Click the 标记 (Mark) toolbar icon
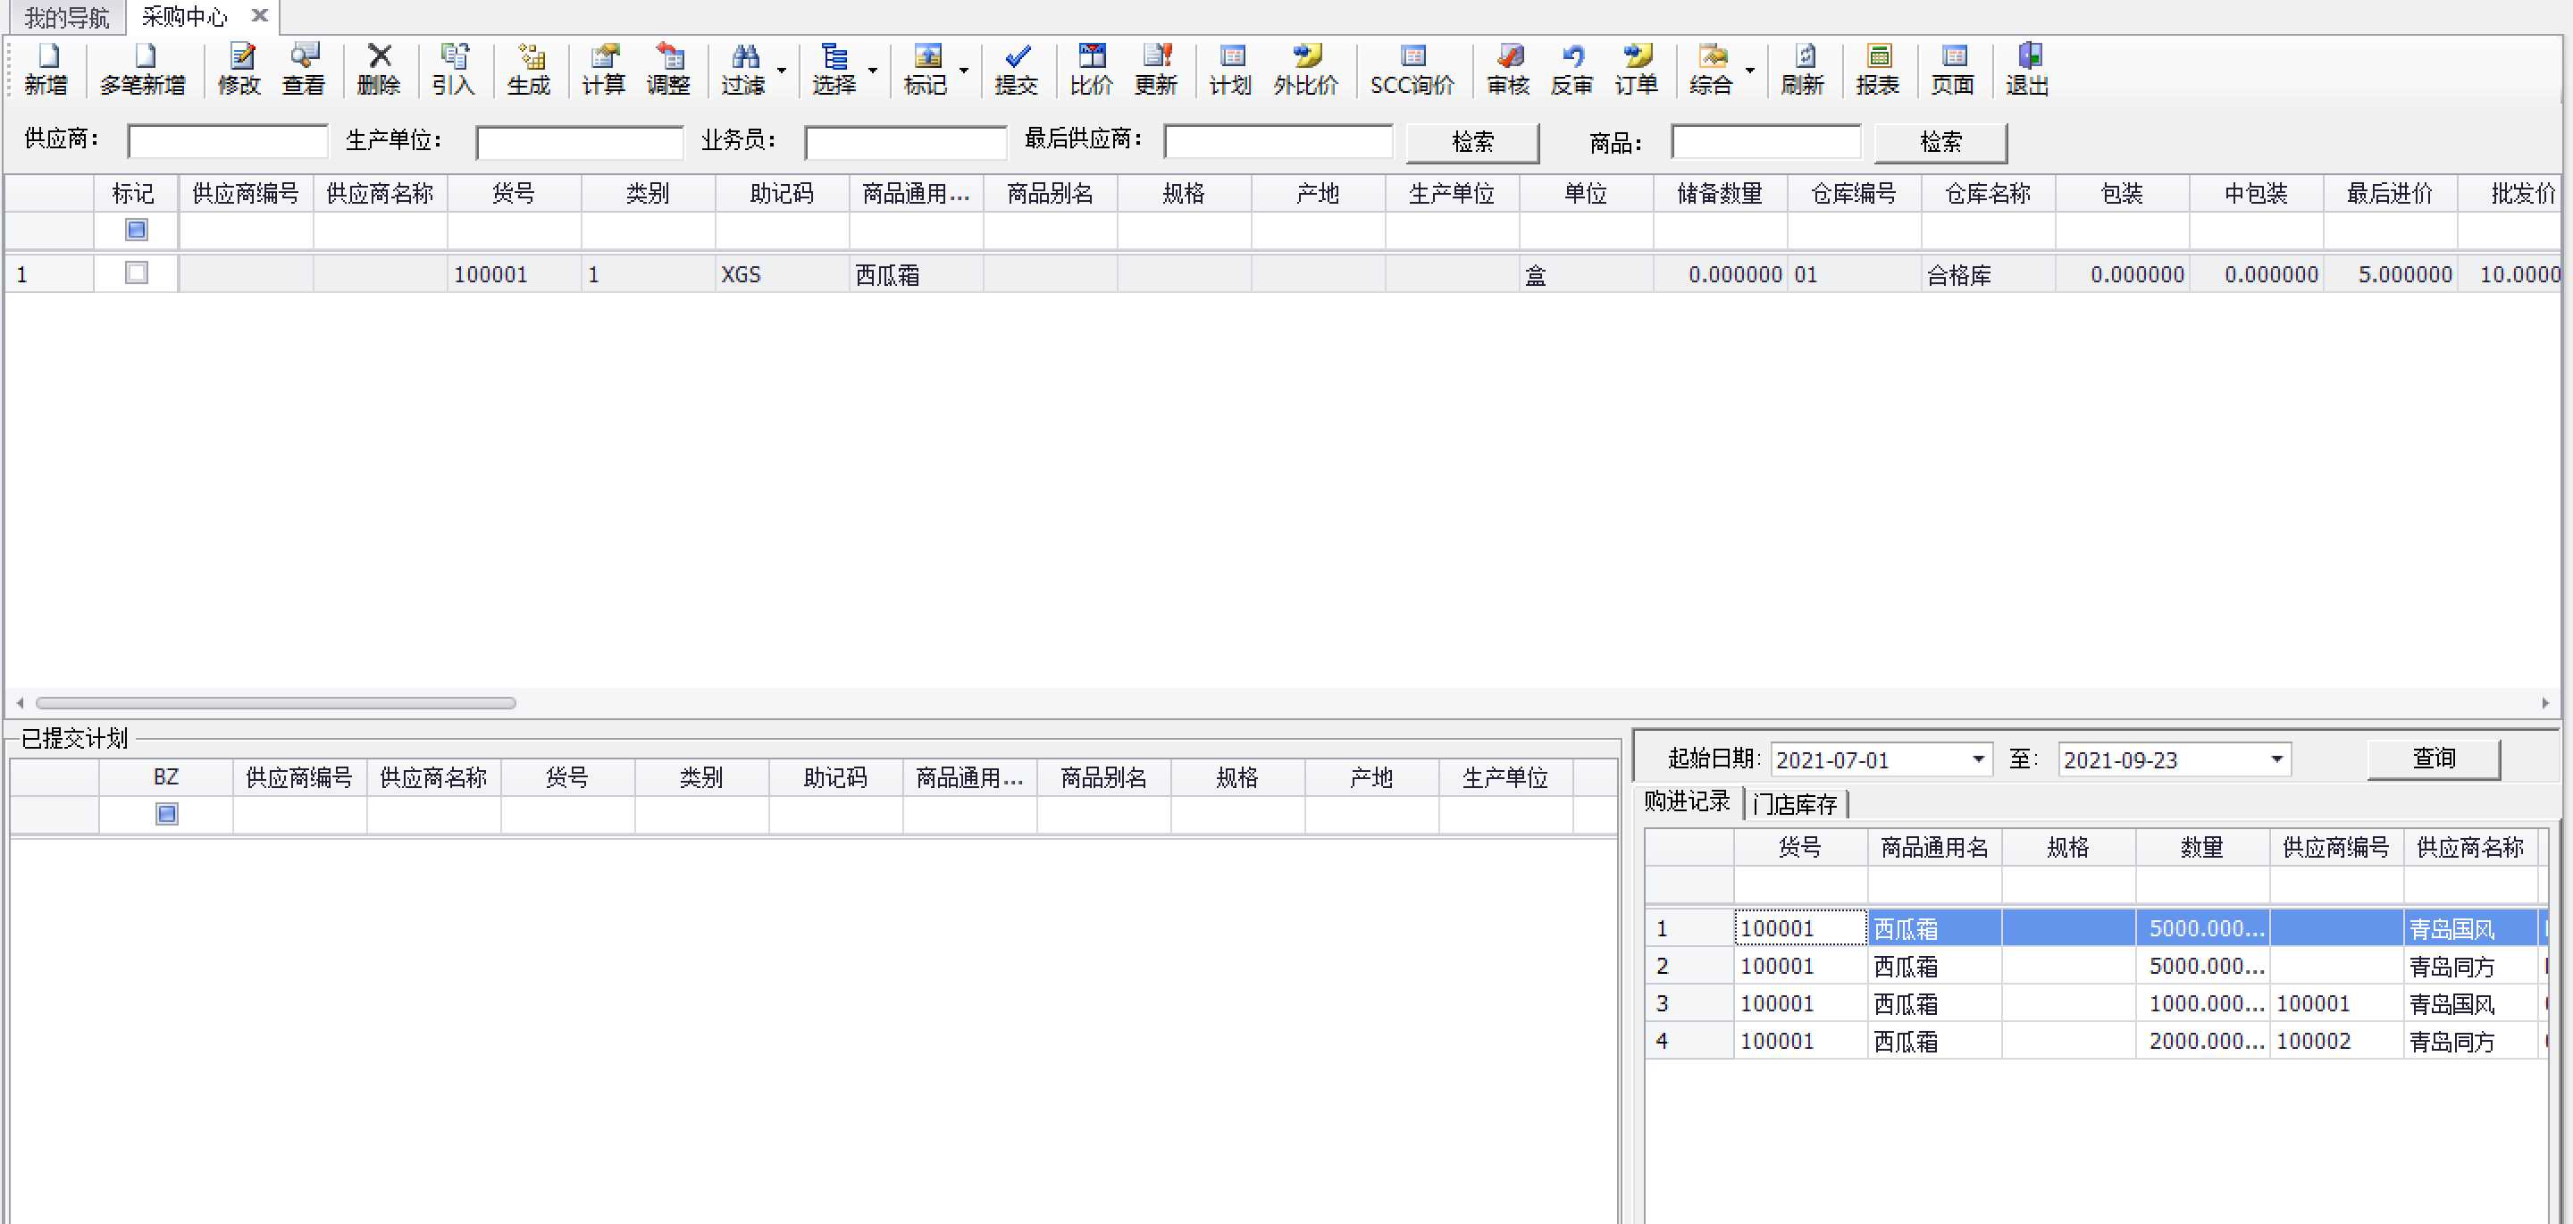The height and width of the screenshot is (1224, 2573). [926, 69]
